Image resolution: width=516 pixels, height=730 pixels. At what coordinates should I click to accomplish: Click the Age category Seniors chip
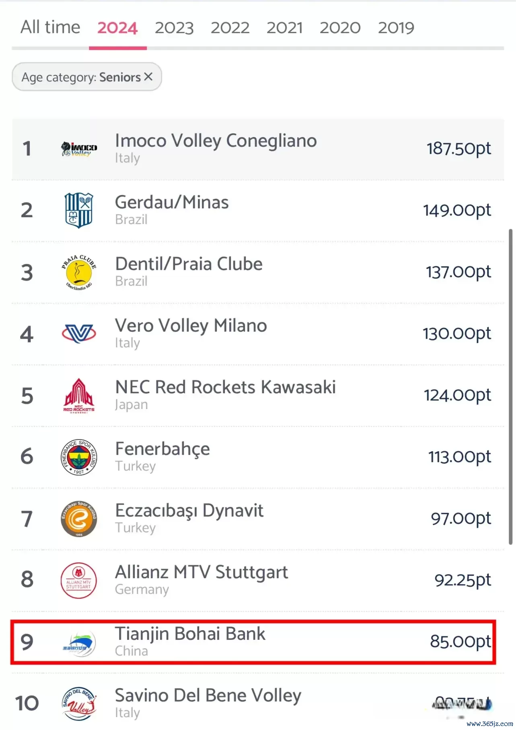(87, 77)
